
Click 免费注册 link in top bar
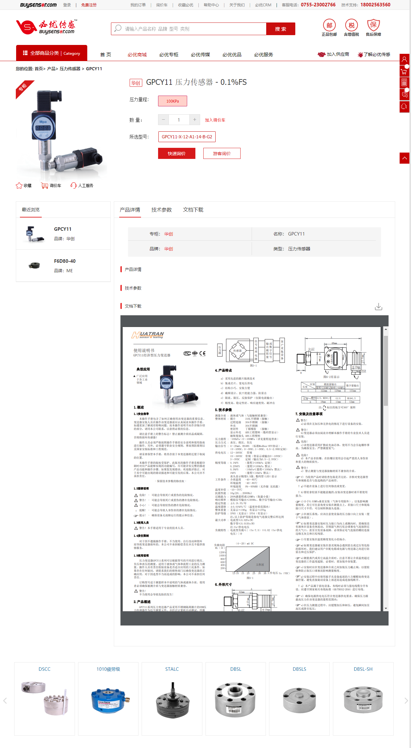pyautogui.click(x=89, y=5)
